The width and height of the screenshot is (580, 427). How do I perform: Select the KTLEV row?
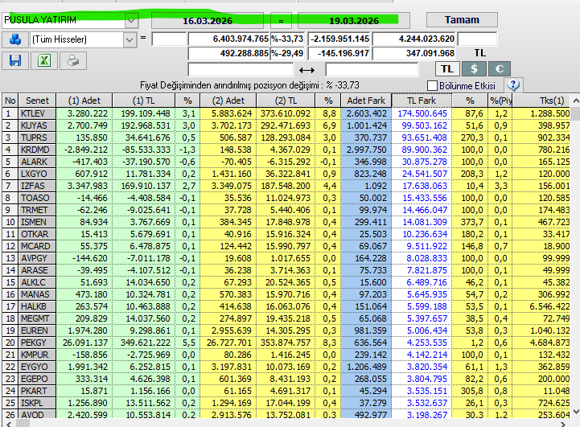point(286,113)
